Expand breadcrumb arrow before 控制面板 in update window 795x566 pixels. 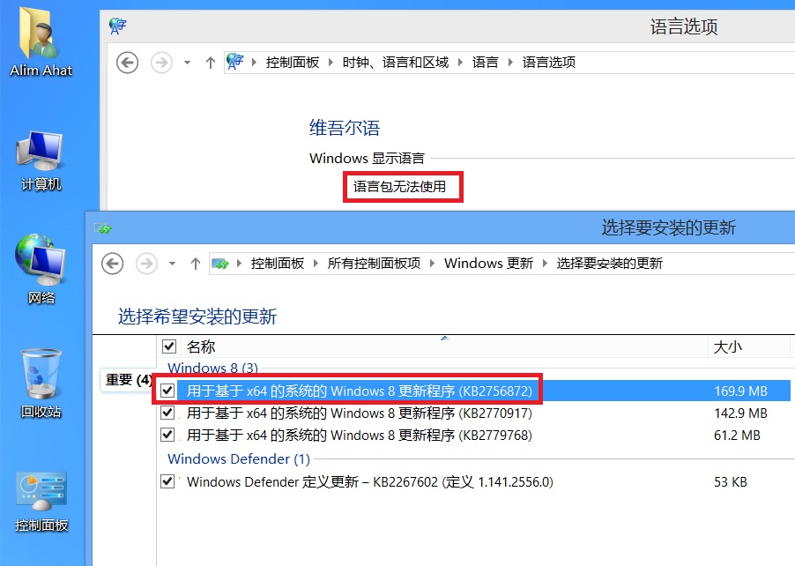click(240, 264)
